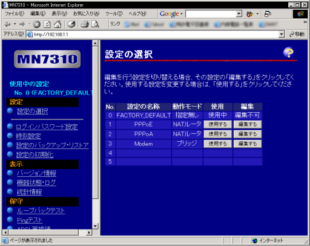Click the 動作モード column header

pos(187,107)
